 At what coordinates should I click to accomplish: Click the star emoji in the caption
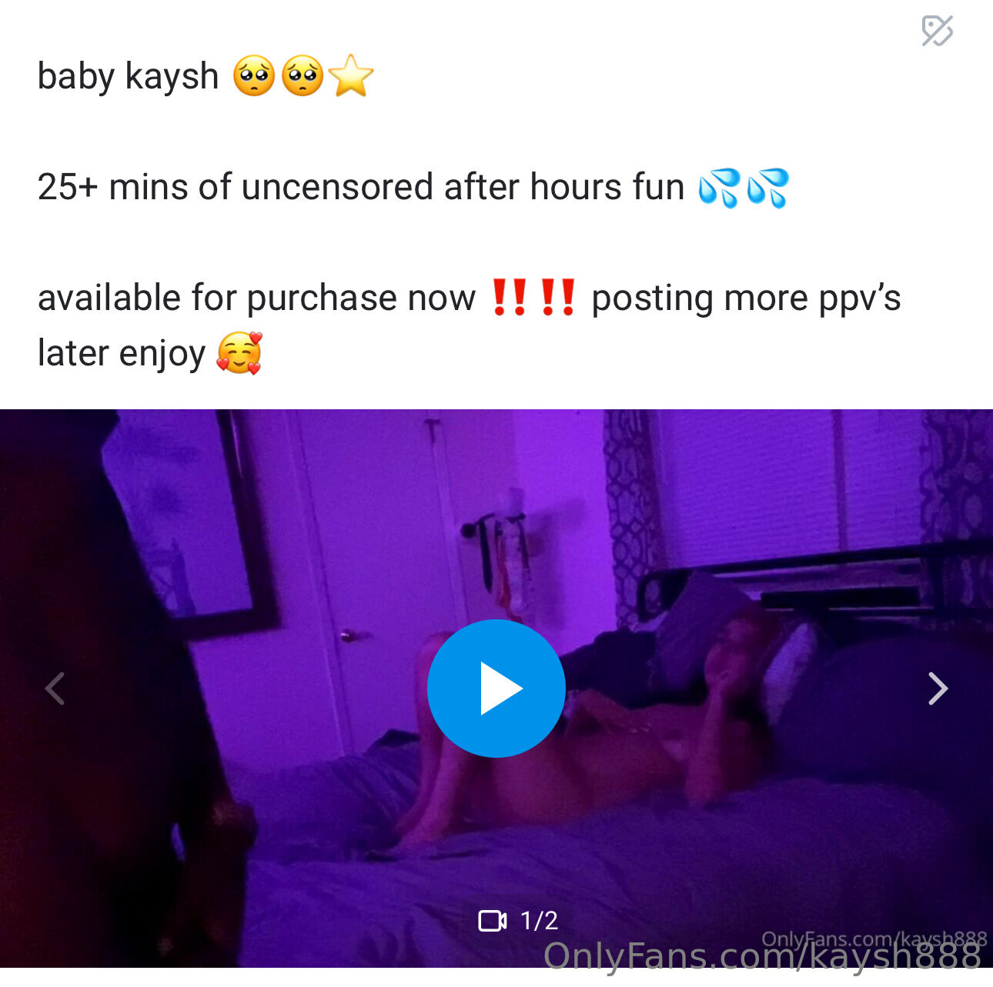point(351,76)
